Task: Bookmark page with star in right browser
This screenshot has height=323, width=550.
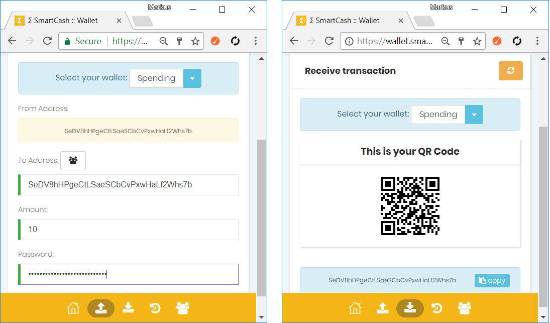Action: (x=477, y=41)
